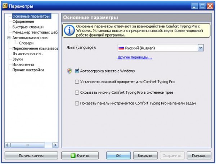
Task: Enable Показать панель инструментов на панели задач
Action: coord(77,103)
